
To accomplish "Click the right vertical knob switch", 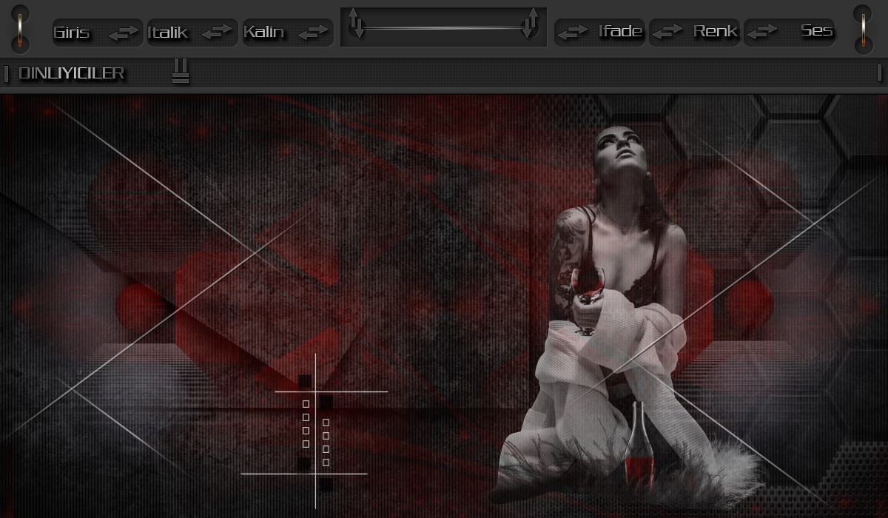I will [863, 29].
